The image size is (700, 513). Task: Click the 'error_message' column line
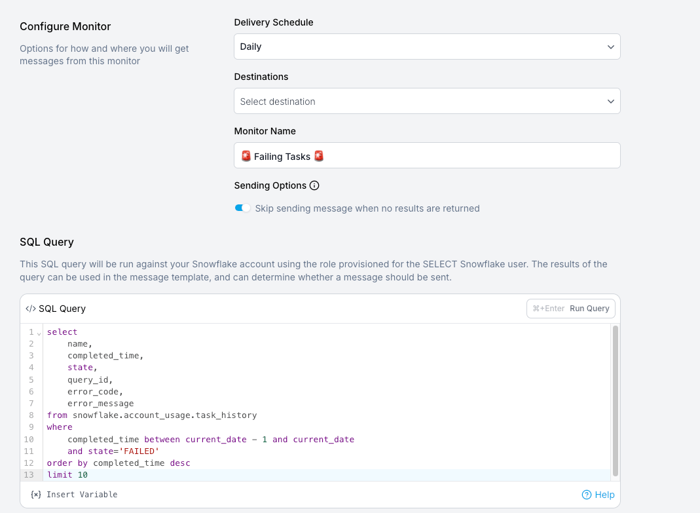click(100, 404)
